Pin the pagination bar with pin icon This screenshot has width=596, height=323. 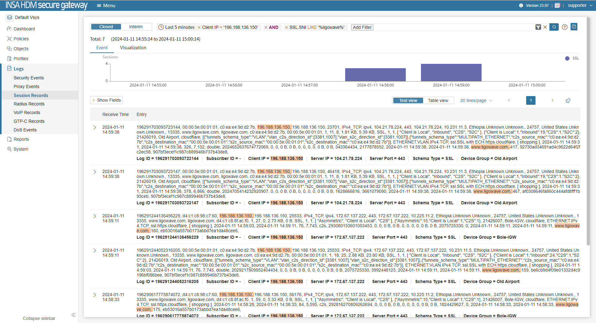click(x=568, y=100)
